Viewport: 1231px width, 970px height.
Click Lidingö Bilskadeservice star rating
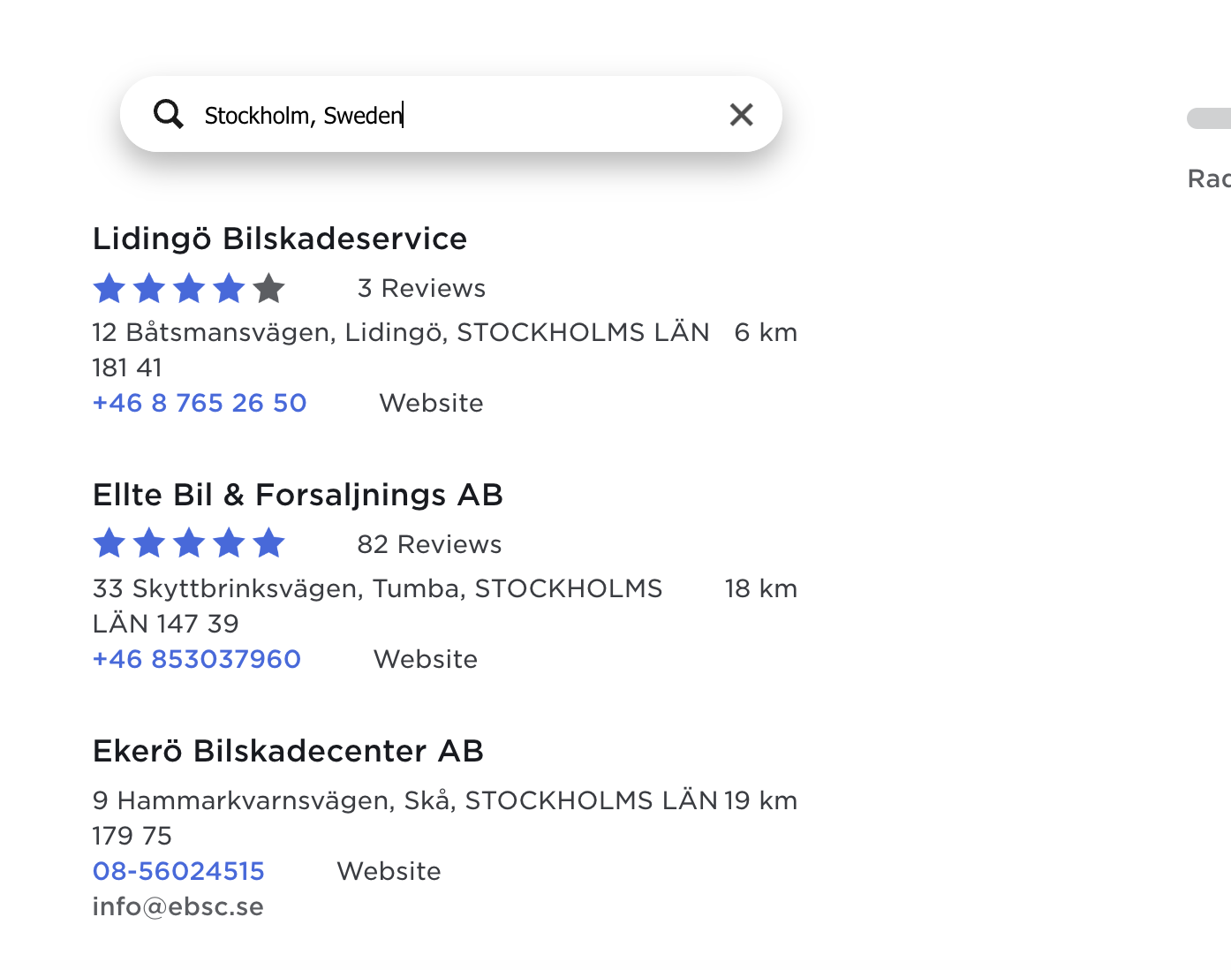(x=189, y=288)
